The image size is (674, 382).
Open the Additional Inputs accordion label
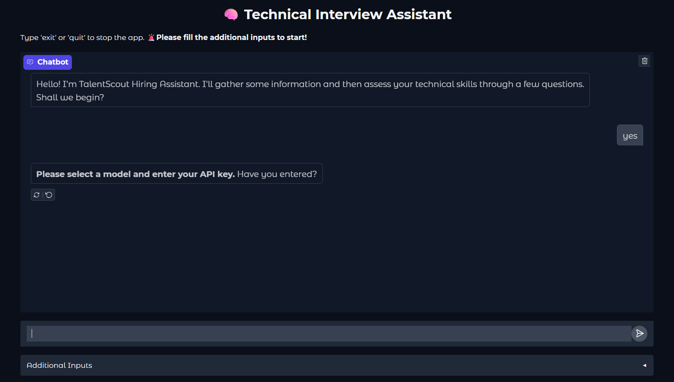coord(60,365)
